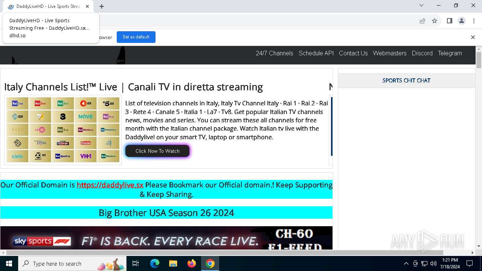Viewport: 482px width, 271px height.
Task: Click the Rai Storia HD logo
Action: pos(108,156)
